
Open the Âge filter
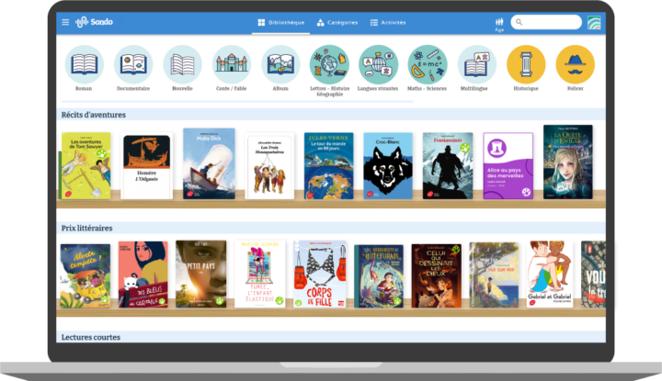tap(499, 25)
